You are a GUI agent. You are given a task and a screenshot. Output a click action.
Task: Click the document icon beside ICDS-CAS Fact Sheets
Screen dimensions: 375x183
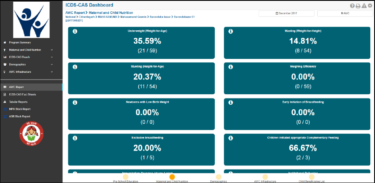5,95
